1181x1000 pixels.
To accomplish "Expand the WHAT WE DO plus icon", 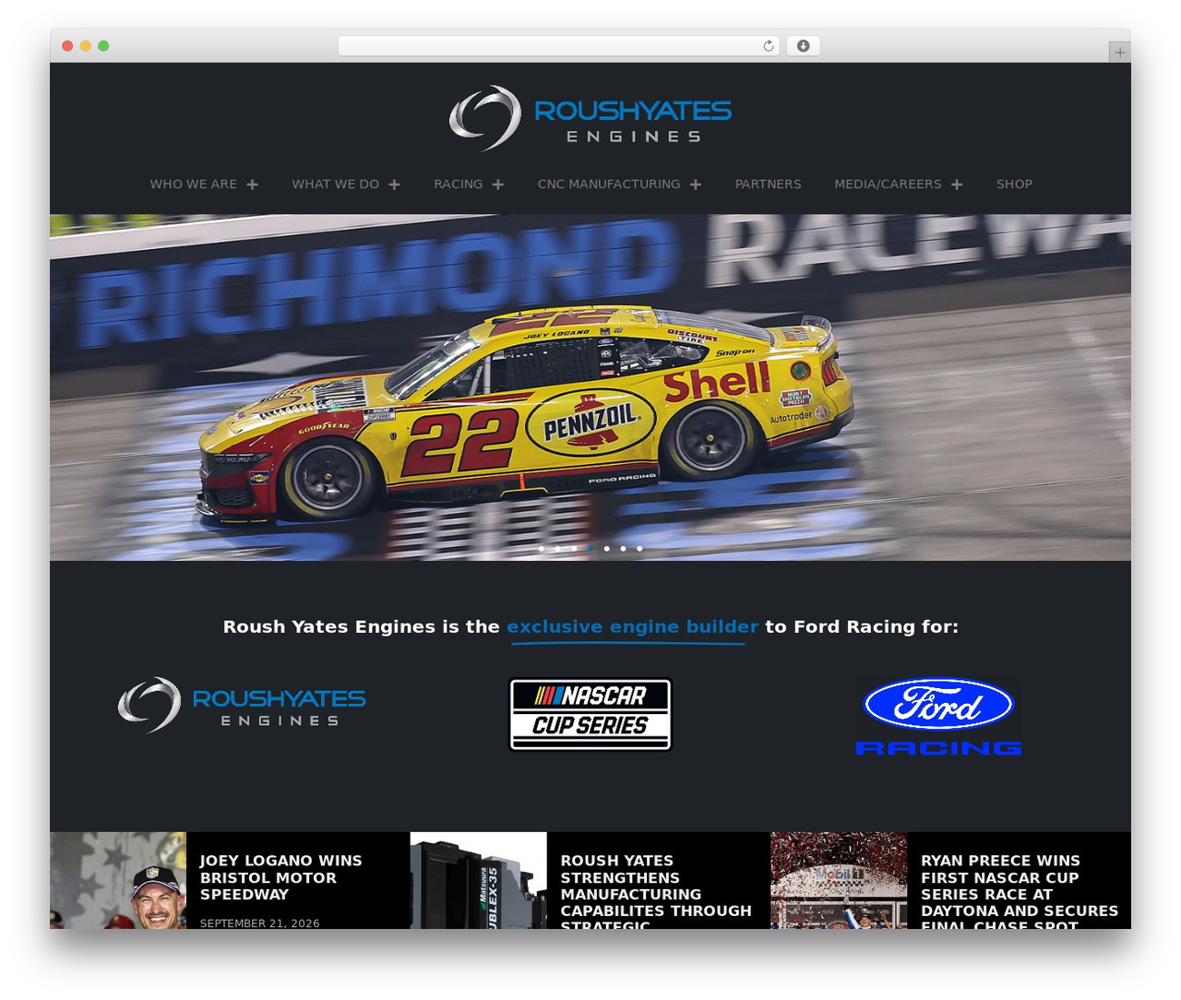I will [x=394, y=185].
